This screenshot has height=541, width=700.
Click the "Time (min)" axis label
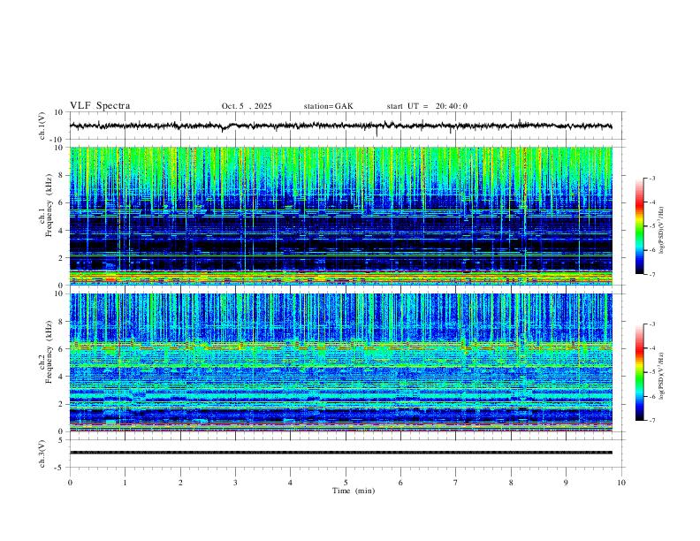[x=354, y=491]
